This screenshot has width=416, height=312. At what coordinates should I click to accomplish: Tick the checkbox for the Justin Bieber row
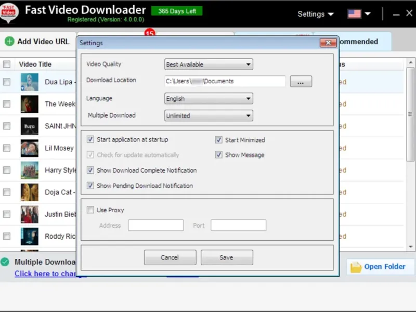point(7,214)
